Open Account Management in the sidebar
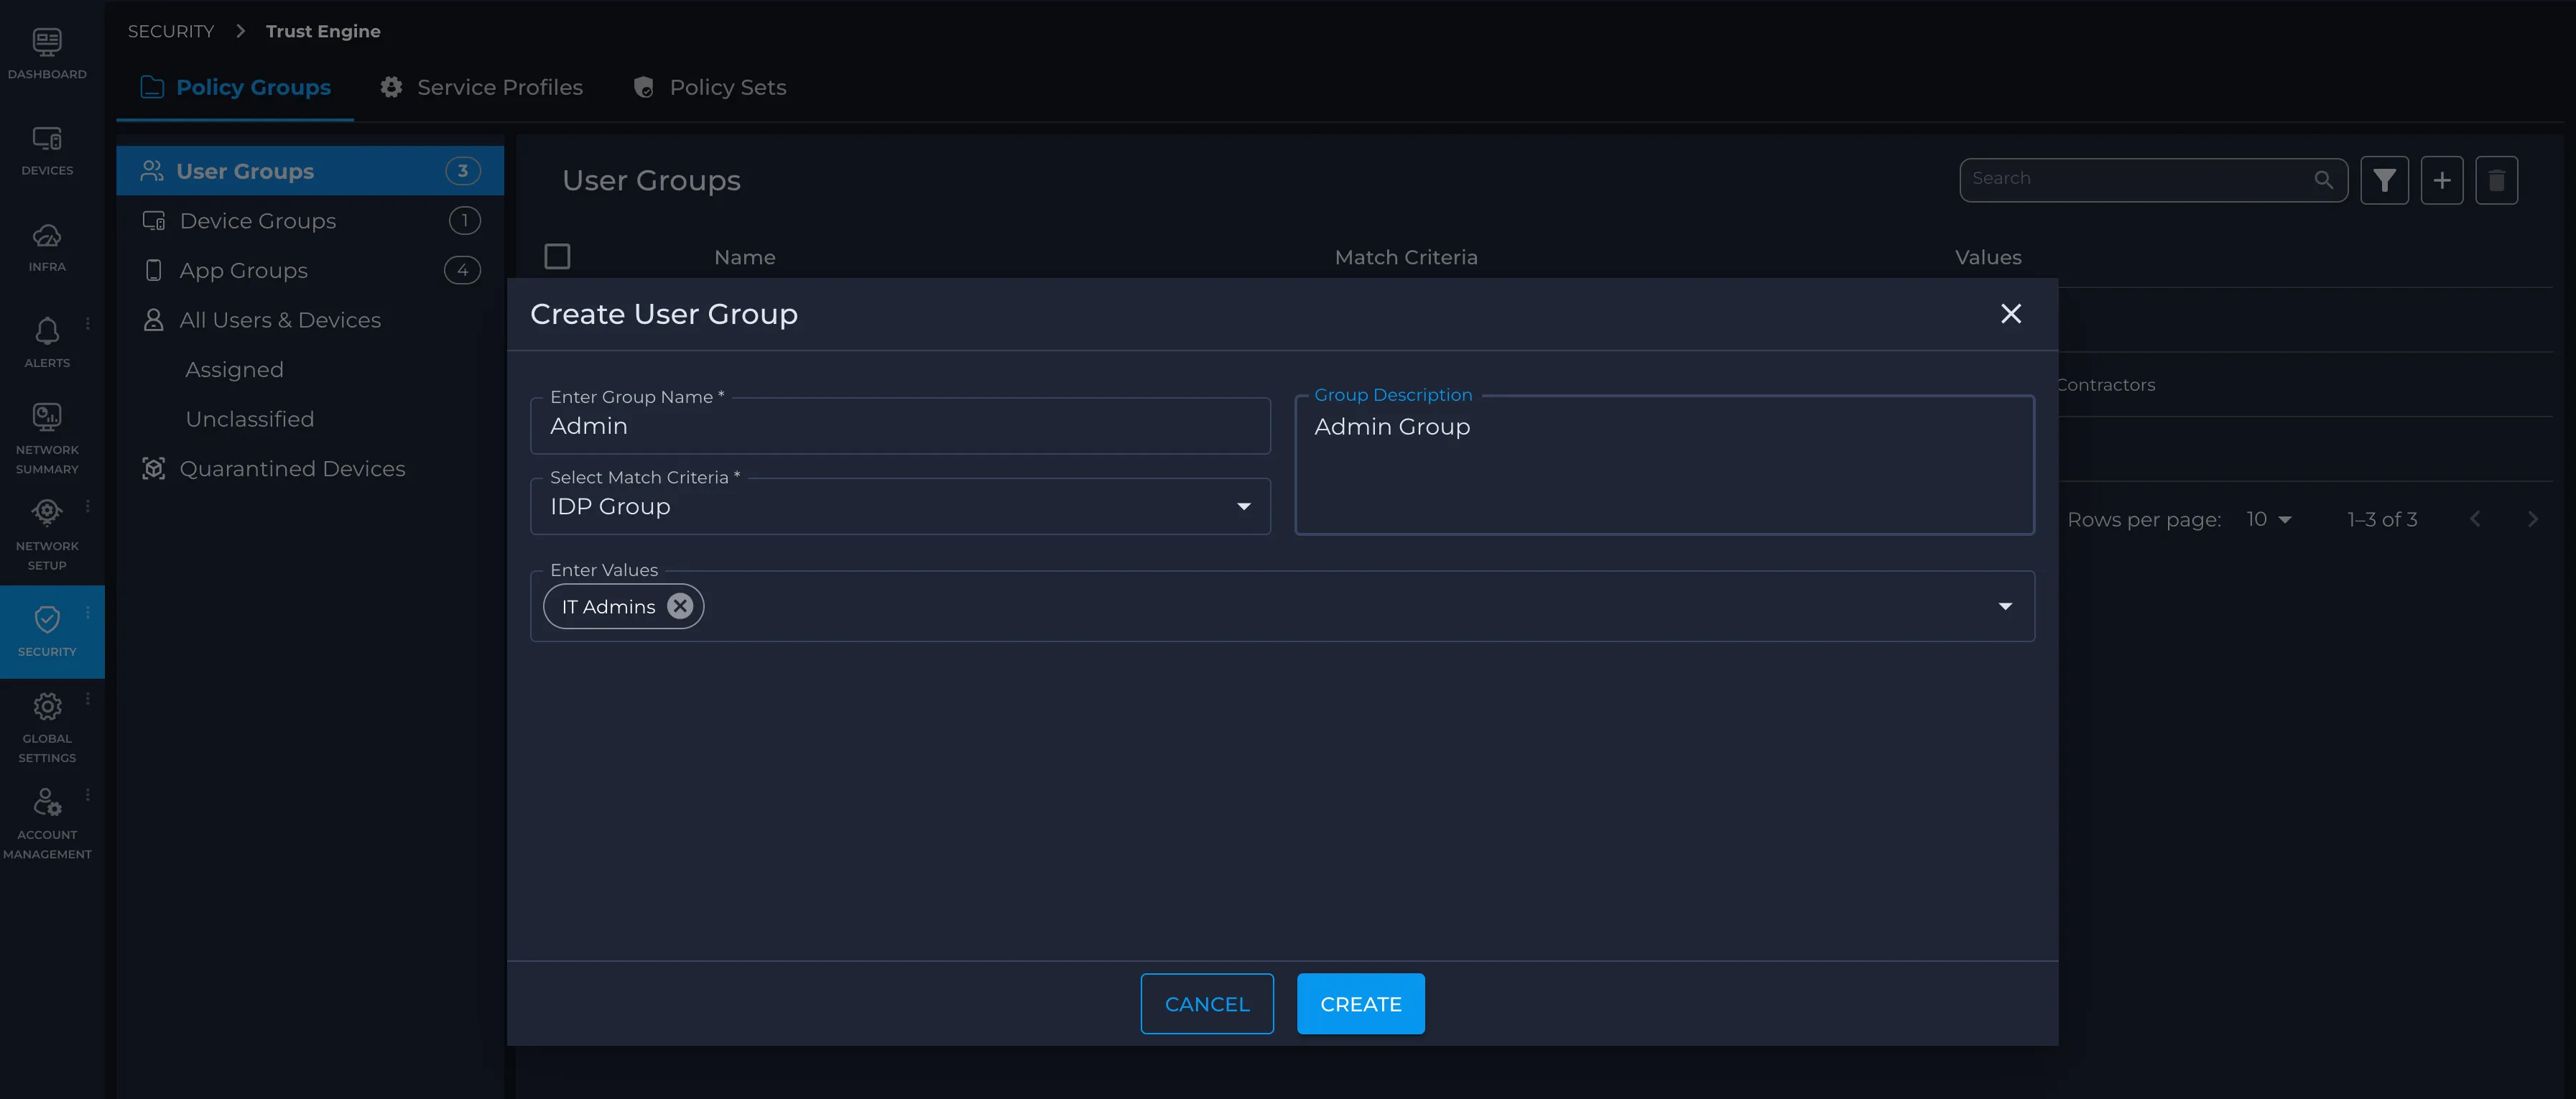Image resolution: width=2576 pixels, height=1099 pixels. tap(47, 824)
